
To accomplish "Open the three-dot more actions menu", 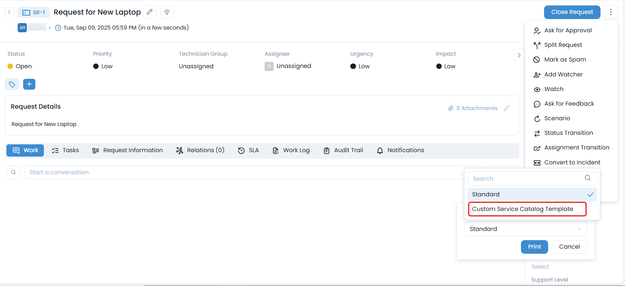I will 611,12.
